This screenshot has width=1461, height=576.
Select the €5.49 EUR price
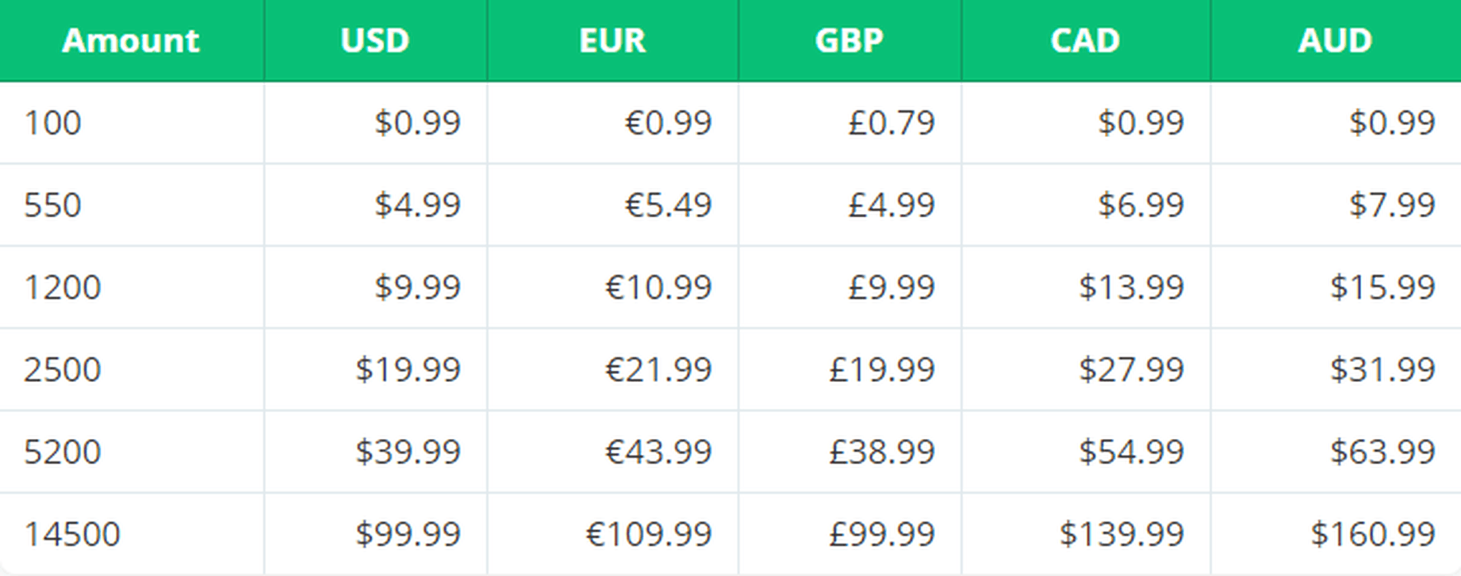pyautogui.click(x=668, y=205)
